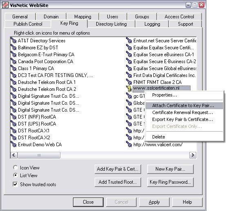Choose Attach Certificate to Key Pair
The height and width of the screenshot is (211, 226).
point(184,105)
